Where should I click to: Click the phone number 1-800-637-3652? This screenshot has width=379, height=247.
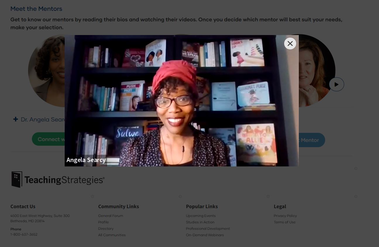tap(24, 234)
